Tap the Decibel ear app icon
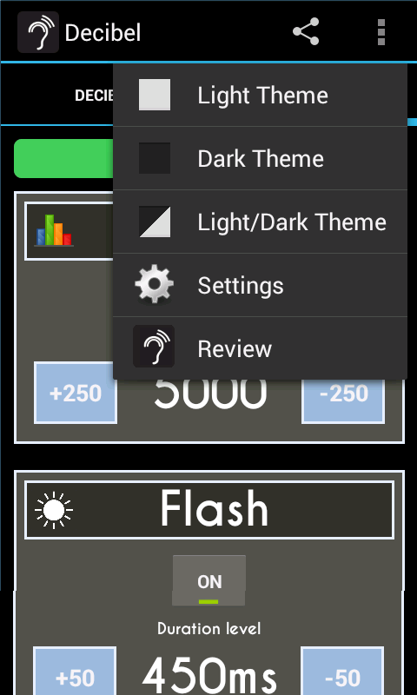This screenshot has width=417, height=695. tap(38, 32)
